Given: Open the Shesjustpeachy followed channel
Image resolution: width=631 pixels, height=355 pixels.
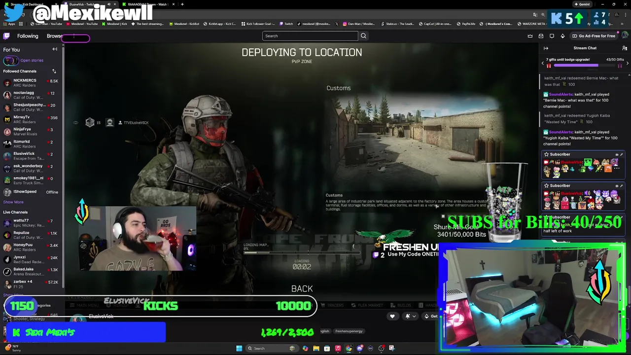Looking at the screenshot, I should (x=31, y=107).
